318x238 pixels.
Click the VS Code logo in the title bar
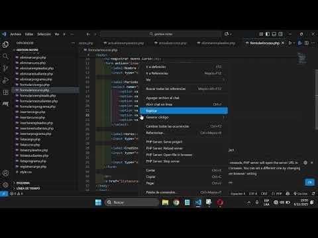click(4, 34)
